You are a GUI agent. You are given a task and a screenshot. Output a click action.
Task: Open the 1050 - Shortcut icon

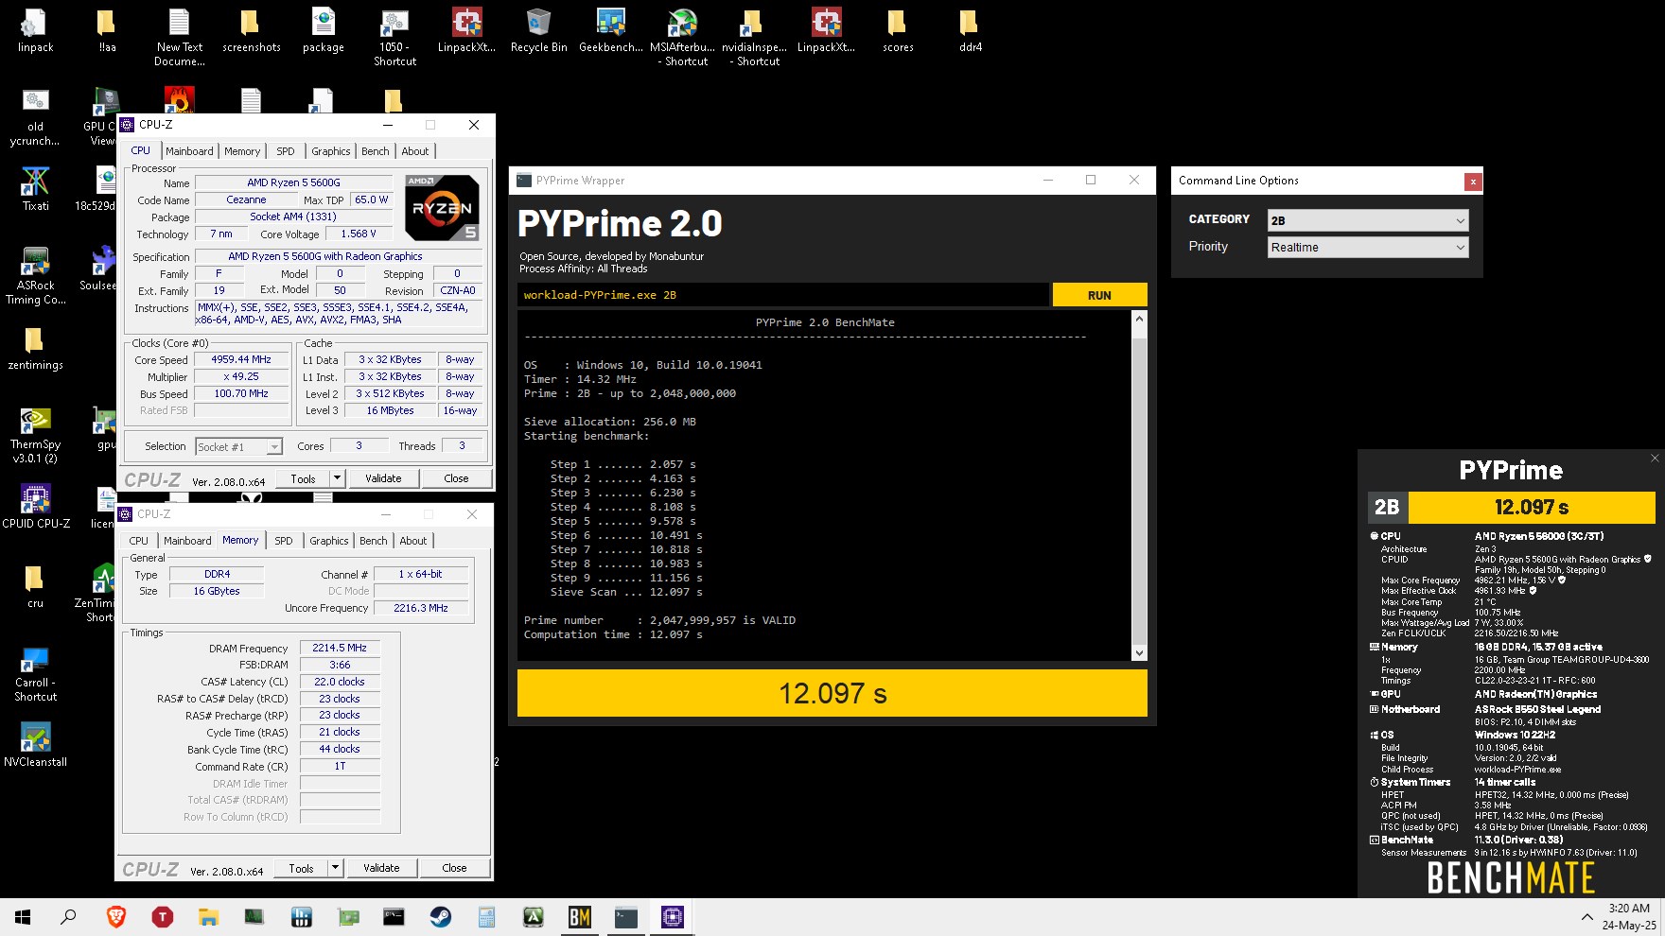[394, 37]
